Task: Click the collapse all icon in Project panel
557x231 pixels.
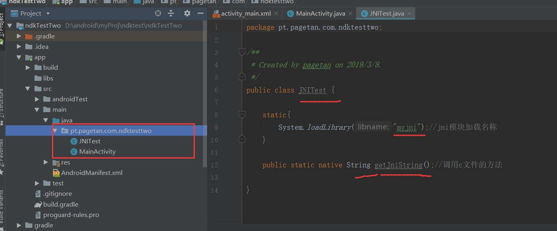Action: tap(171, 13)
